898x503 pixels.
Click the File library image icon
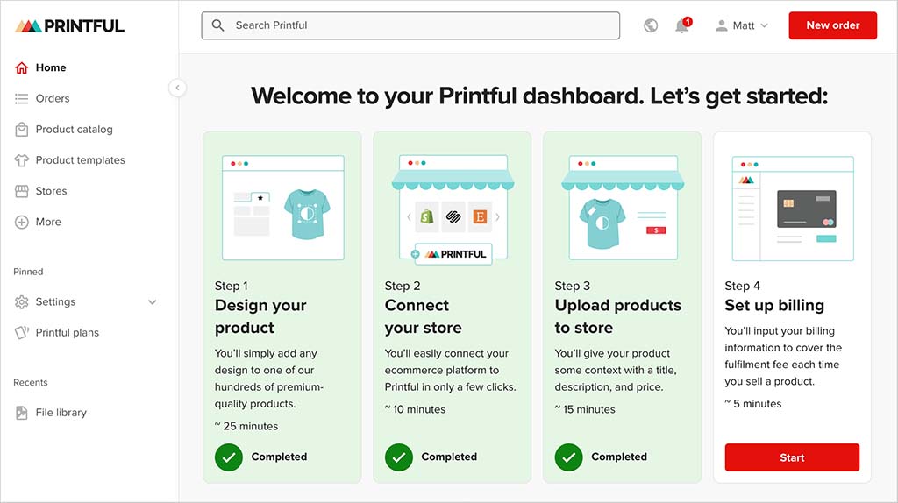[x=22, y=413]
